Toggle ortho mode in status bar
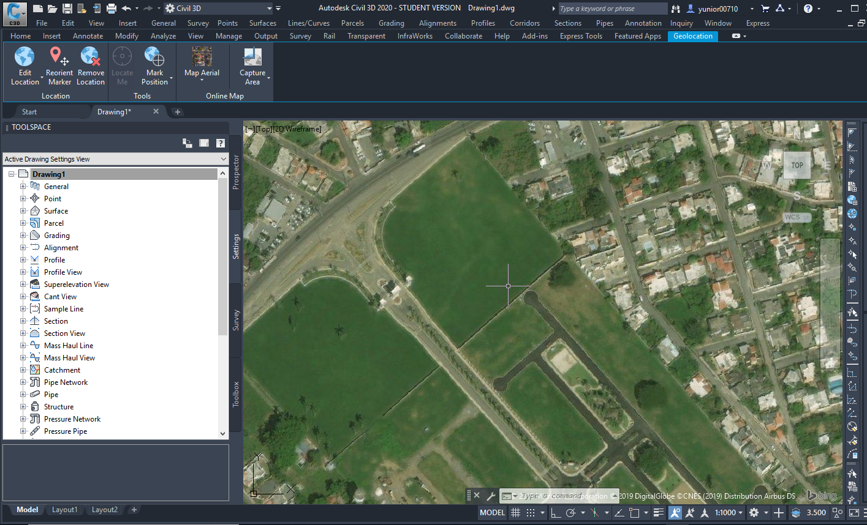The image size is (867, 525). point(556,513)
